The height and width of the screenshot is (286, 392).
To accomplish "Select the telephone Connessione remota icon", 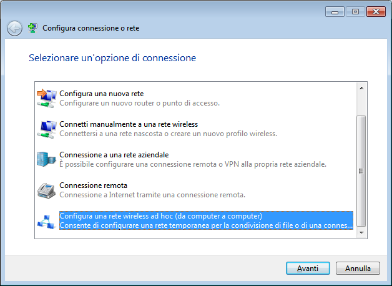I will coord(46,190).
